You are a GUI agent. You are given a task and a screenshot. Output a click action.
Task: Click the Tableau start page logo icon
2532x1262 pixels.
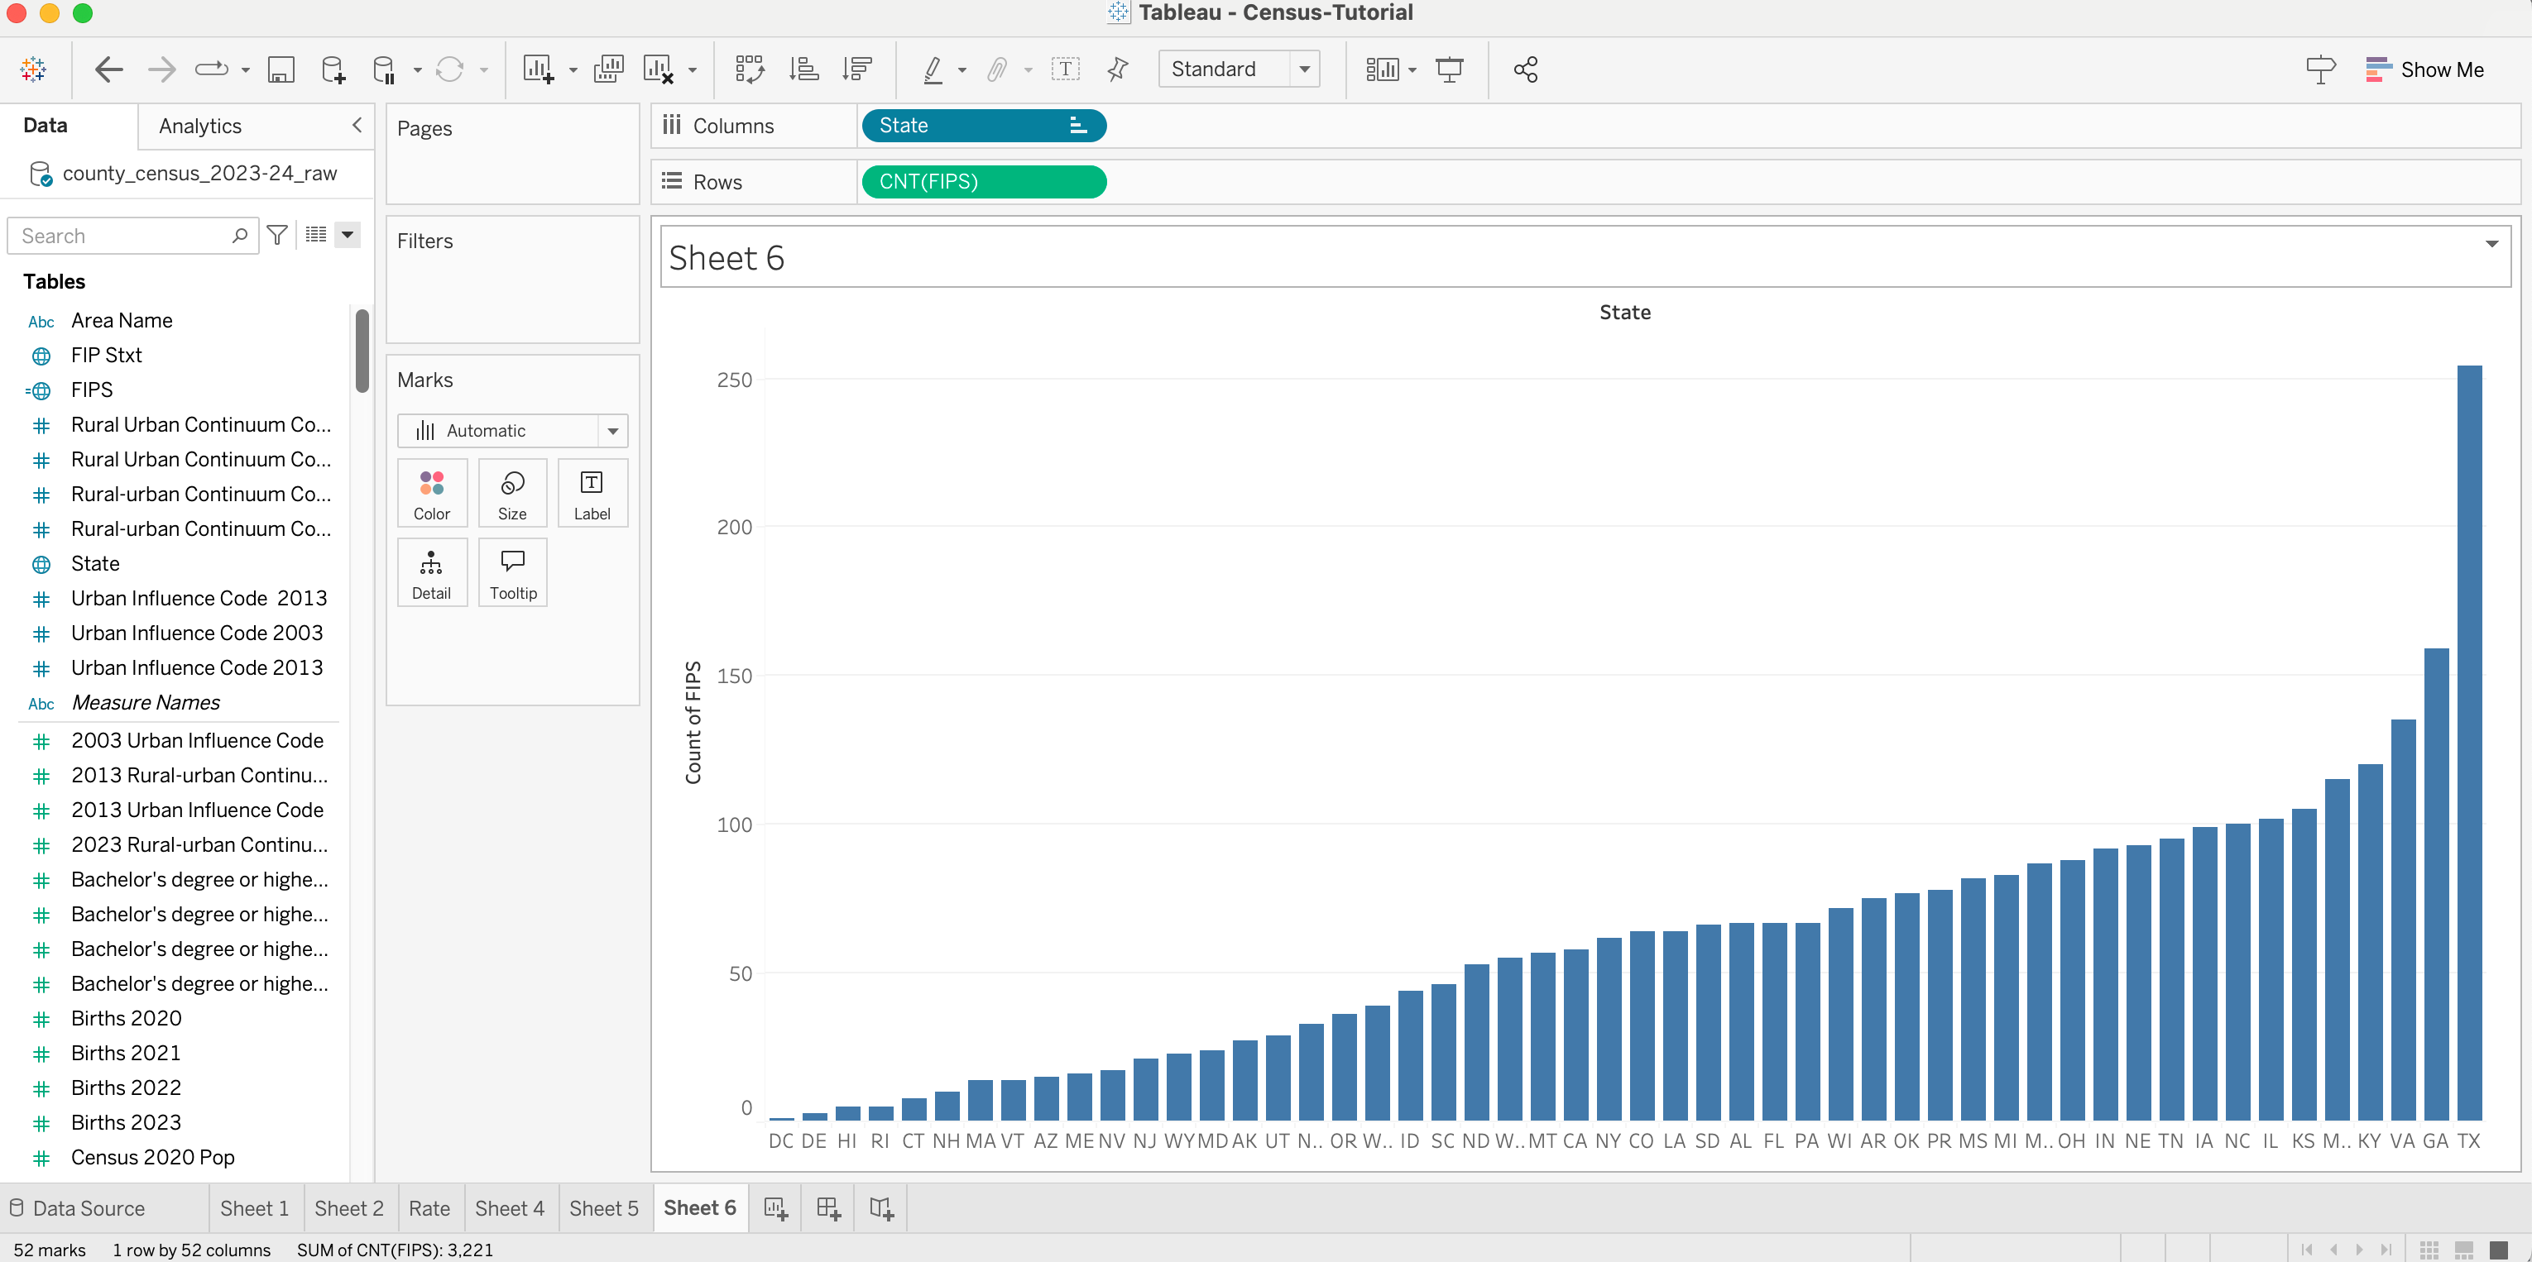click(x=33, y=69)
